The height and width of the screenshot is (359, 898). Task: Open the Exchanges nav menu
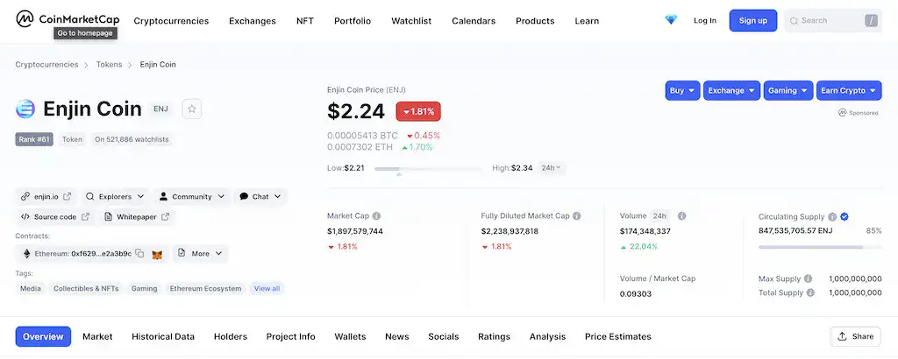click(x=253, y=21)
